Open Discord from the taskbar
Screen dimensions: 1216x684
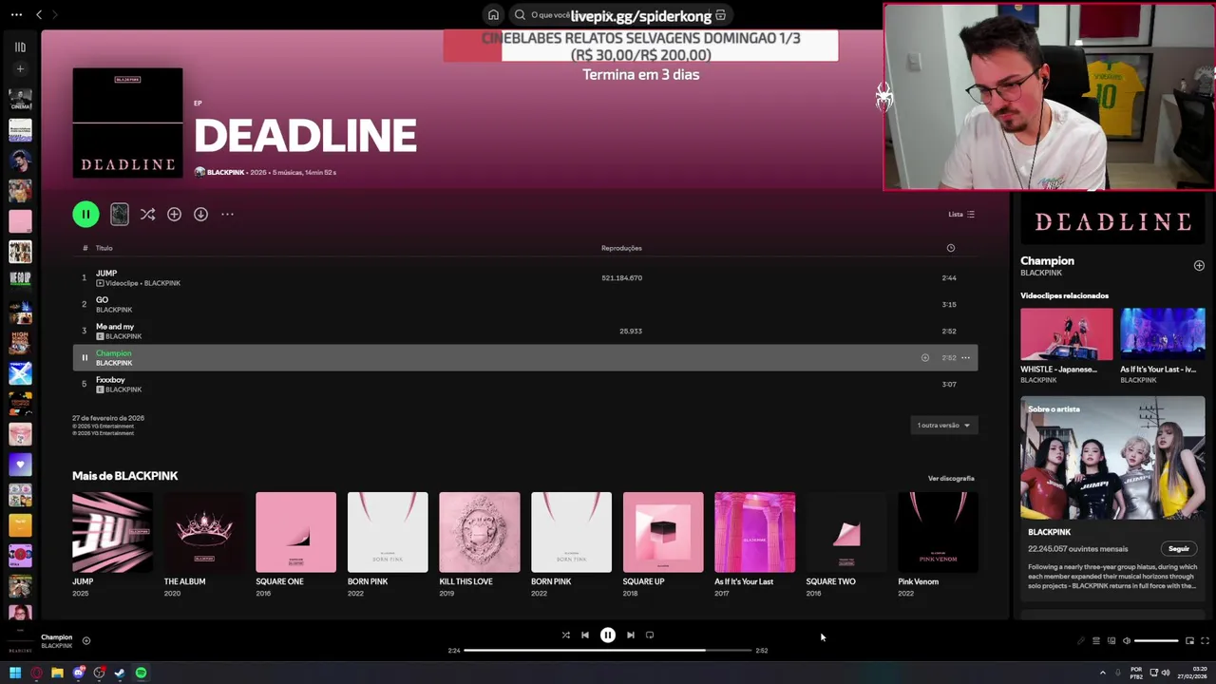(78, 674)
